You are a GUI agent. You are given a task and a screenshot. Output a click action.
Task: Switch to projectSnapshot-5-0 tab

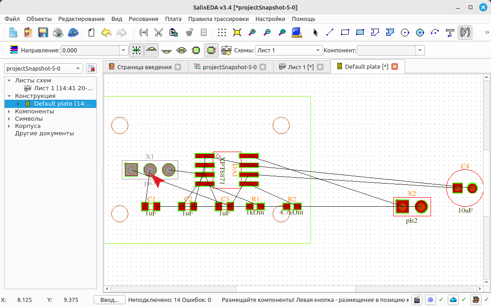(x=230, y=67)
